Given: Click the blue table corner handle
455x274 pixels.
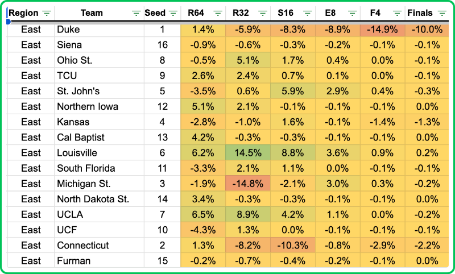Looking at the screenshot, I should (8, 22).
